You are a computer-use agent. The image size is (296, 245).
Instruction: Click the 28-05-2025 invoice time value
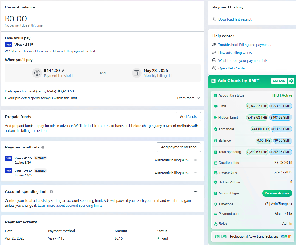283,172
